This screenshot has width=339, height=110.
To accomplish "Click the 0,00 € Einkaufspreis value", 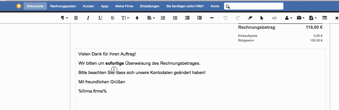I will click(318, 36).
